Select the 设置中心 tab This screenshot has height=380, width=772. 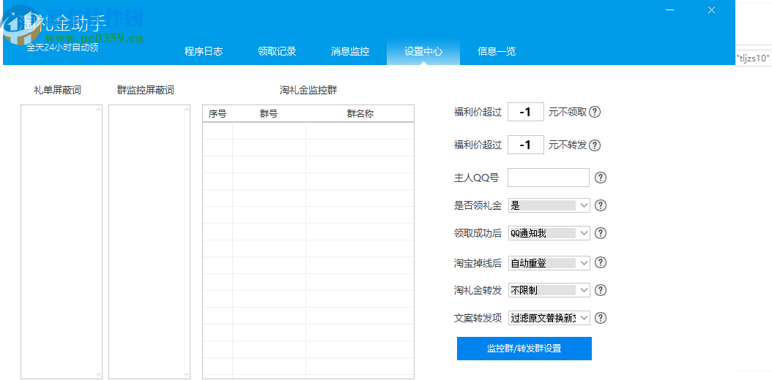(423, 52)
